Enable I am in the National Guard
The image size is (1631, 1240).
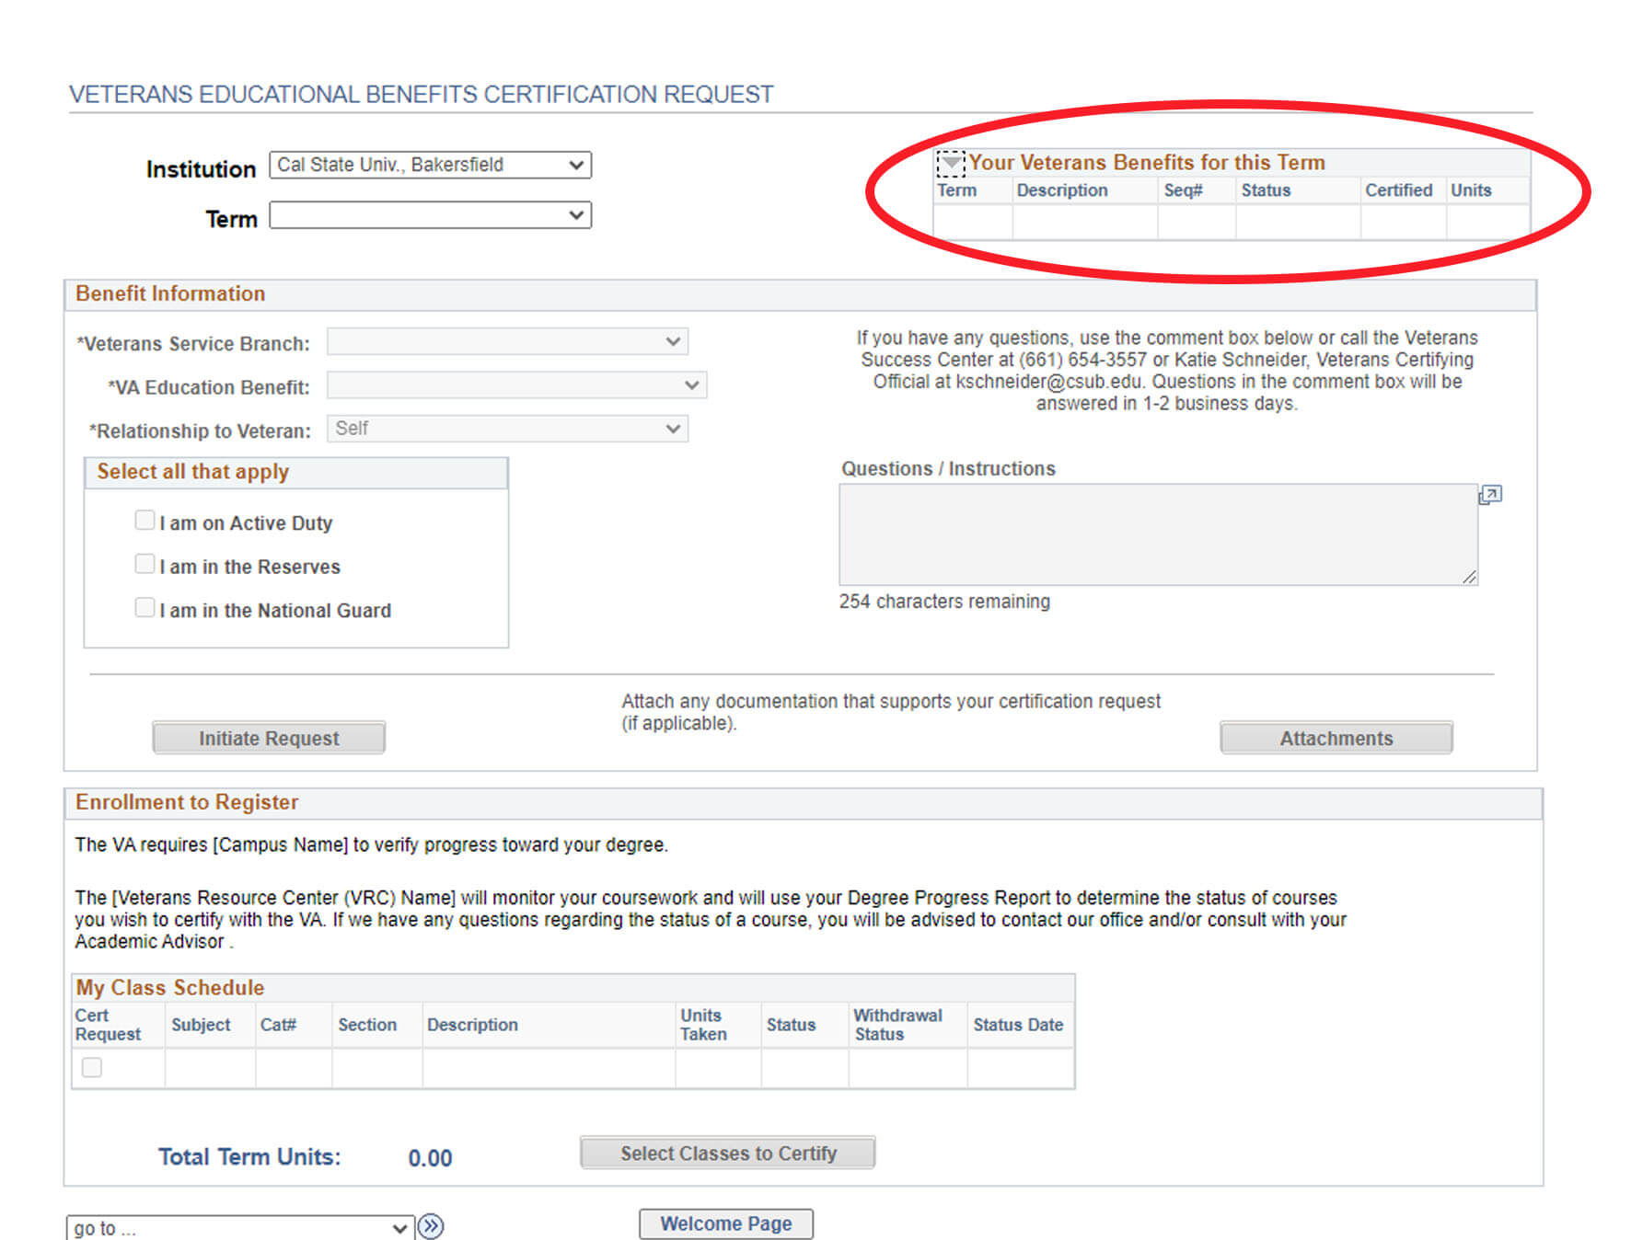pyautogui.click(x=145, y=608)
